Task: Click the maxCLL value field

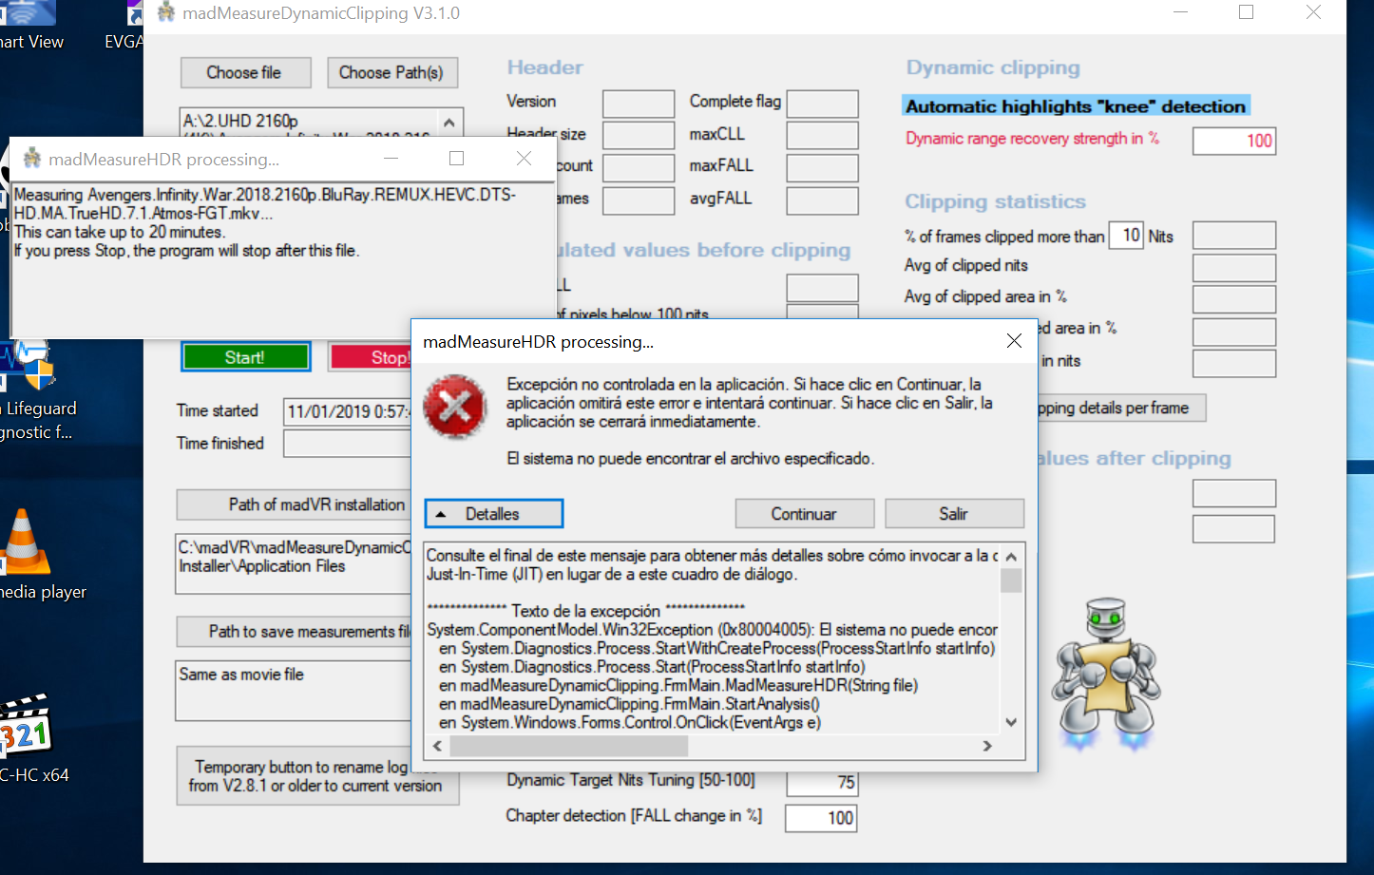Action: coord(823,135)
